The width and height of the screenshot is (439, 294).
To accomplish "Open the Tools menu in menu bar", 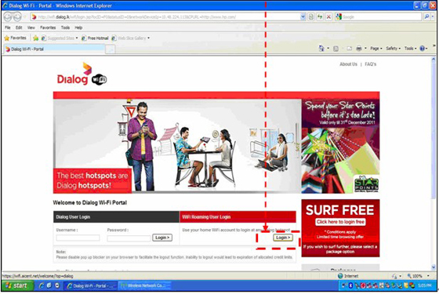I will pyautogui.click(x=65, y=27).
